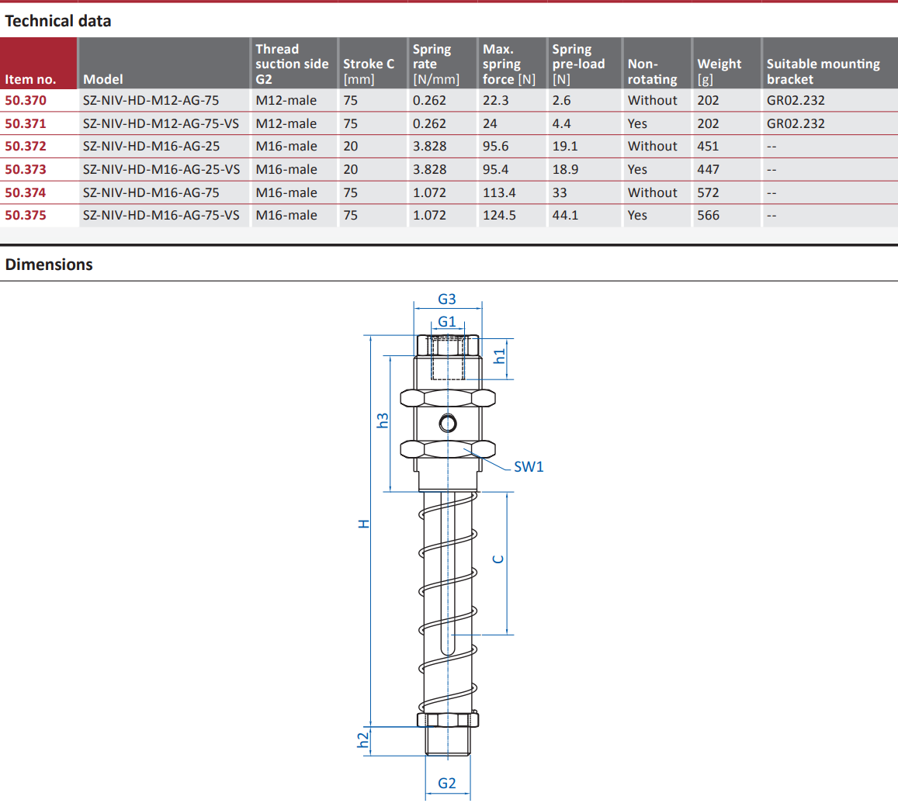Image resolution: width=898 pixels, height=810 pixels.
Task: Click the G3 dimension label in drawing
Action: click(447, 299)
